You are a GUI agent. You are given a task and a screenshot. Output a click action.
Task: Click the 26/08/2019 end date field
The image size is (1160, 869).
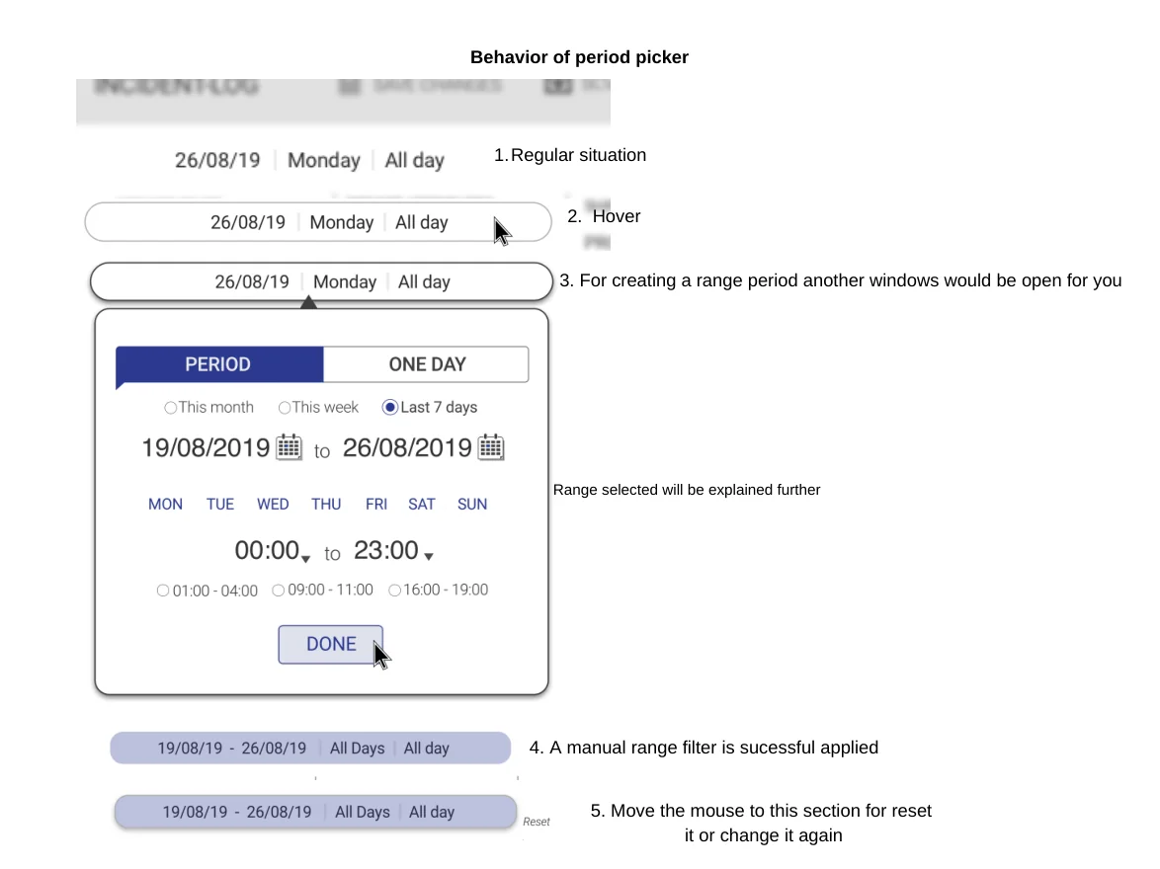tap(407, 448)
